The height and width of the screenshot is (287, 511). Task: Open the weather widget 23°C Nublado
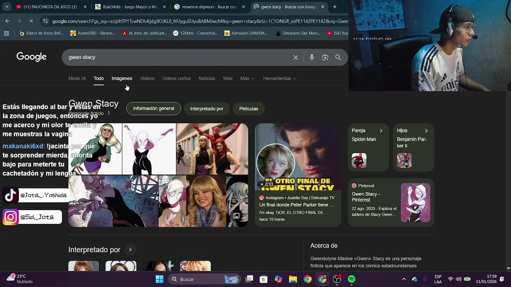(x=19, y=279)
